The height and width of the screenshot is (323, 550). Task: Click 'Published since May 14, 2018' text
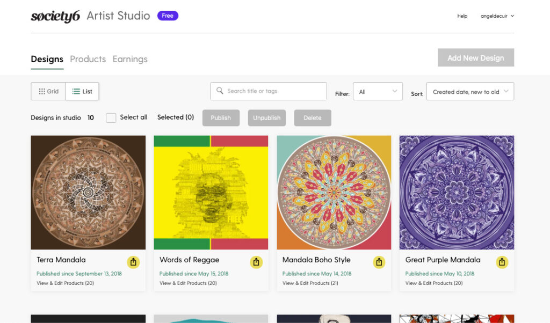pyautogui.click(x=317, y=274)
